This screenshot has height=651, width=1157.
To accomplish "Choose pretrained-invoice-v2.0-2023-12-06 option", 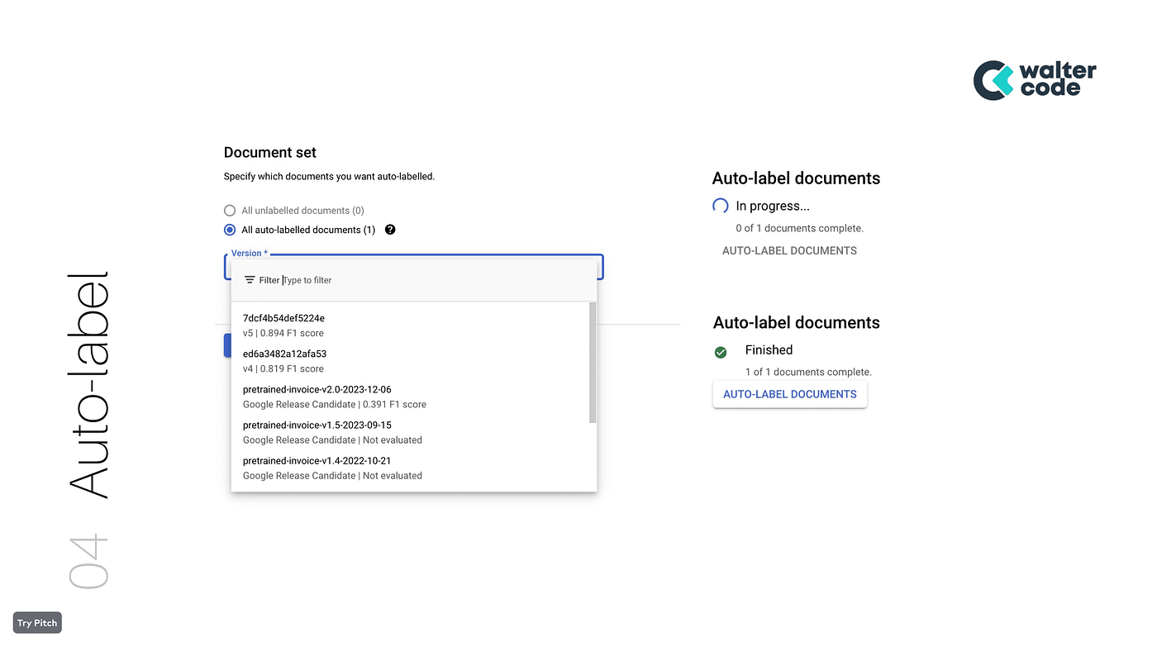I will pos(317,389).
